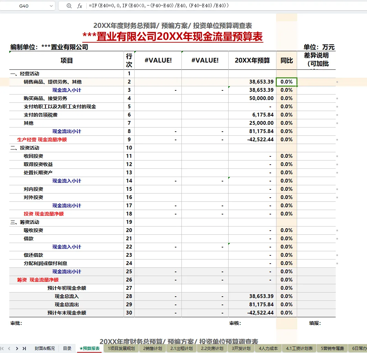Open the 1项目发展规划 sheet tab
The image size is (367, 353).
point(121,348)
